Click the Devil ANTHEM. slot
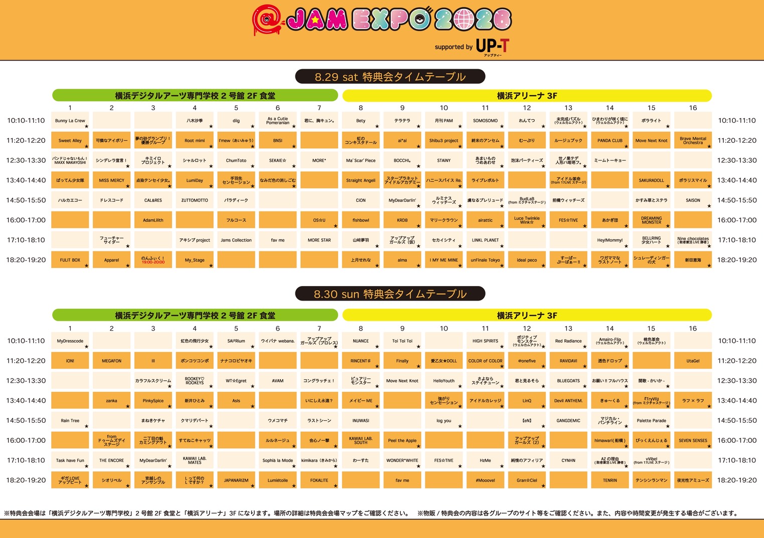 click(568, 401)
